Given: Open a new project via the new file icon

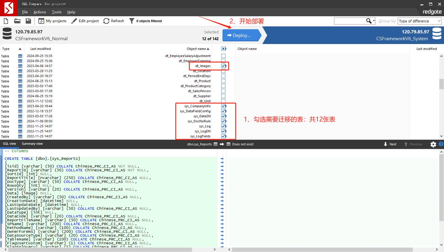Looking at the screenshot, I should tap(6, 21).
